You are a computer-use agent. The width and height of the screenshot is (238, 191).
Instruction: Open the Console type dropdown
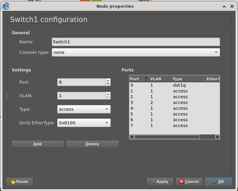[x=135, y=52]
